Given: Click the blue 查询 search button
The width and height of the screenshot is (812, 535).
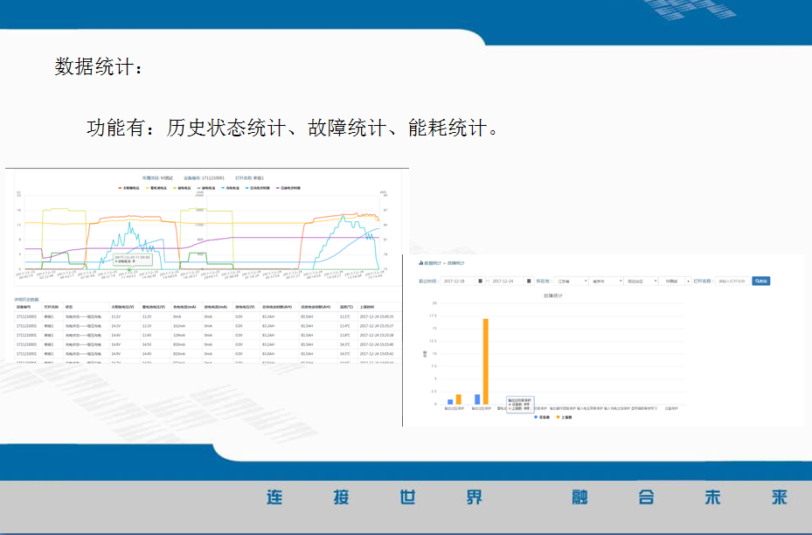Looking at the screenshot, I should tap(761, 281).
